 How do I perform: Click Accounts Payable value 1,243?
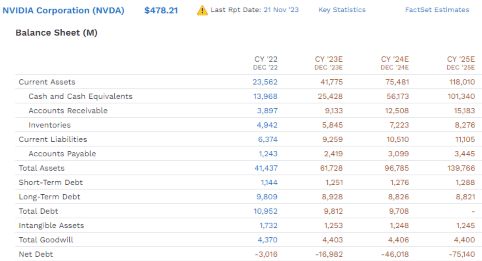pyautogui.click(x=267, y=154)
